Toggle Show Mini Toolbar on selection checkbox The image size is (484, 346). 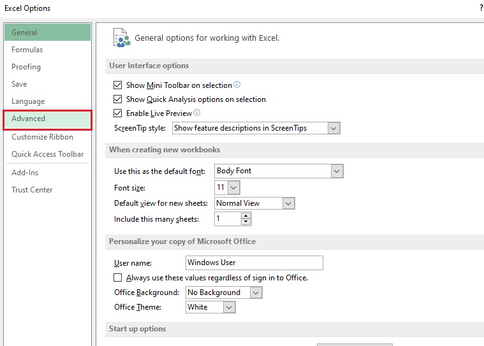coord(117,85)
